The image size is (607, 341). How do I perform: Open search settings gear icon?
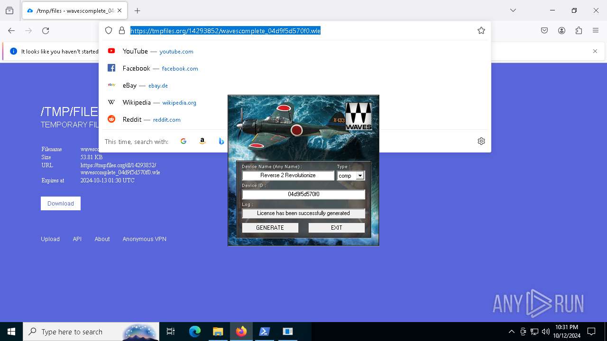[481, 141]
